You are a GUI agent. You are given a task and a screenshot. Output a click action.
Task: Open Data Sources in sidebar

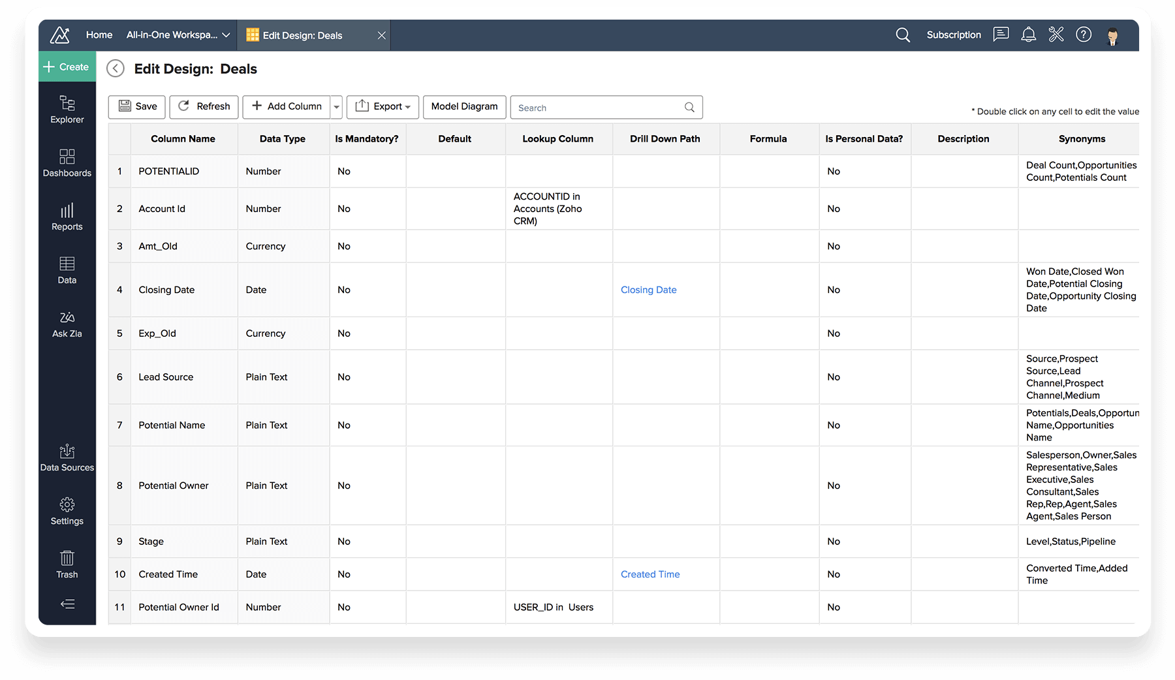[x=67, y=457]
